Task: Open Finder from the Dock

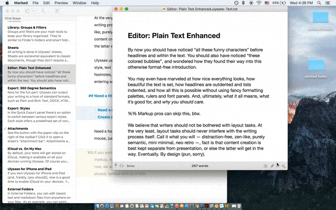Action: 97,206
